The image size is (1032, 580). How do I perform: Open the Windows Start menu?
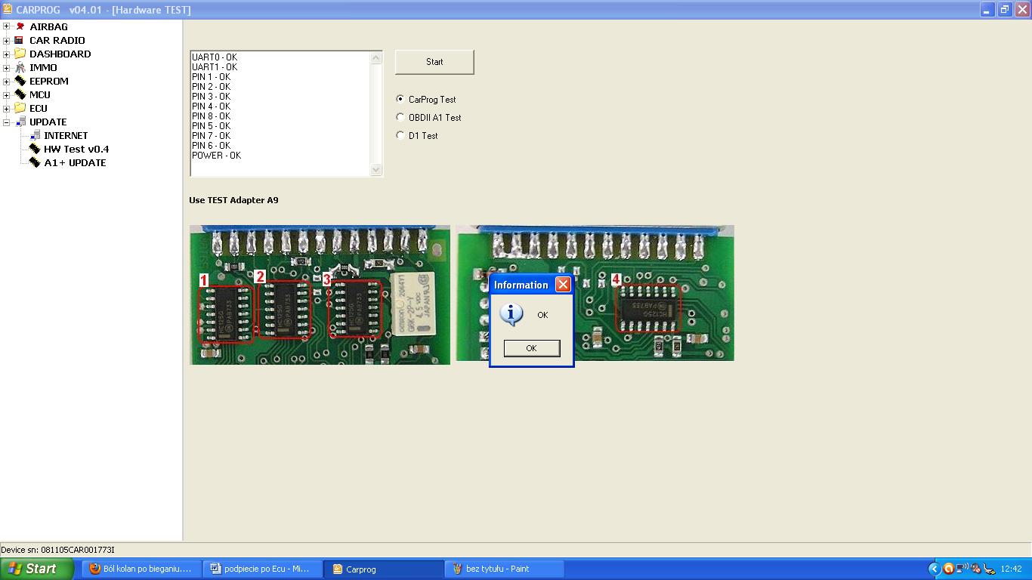click(37, 569)
